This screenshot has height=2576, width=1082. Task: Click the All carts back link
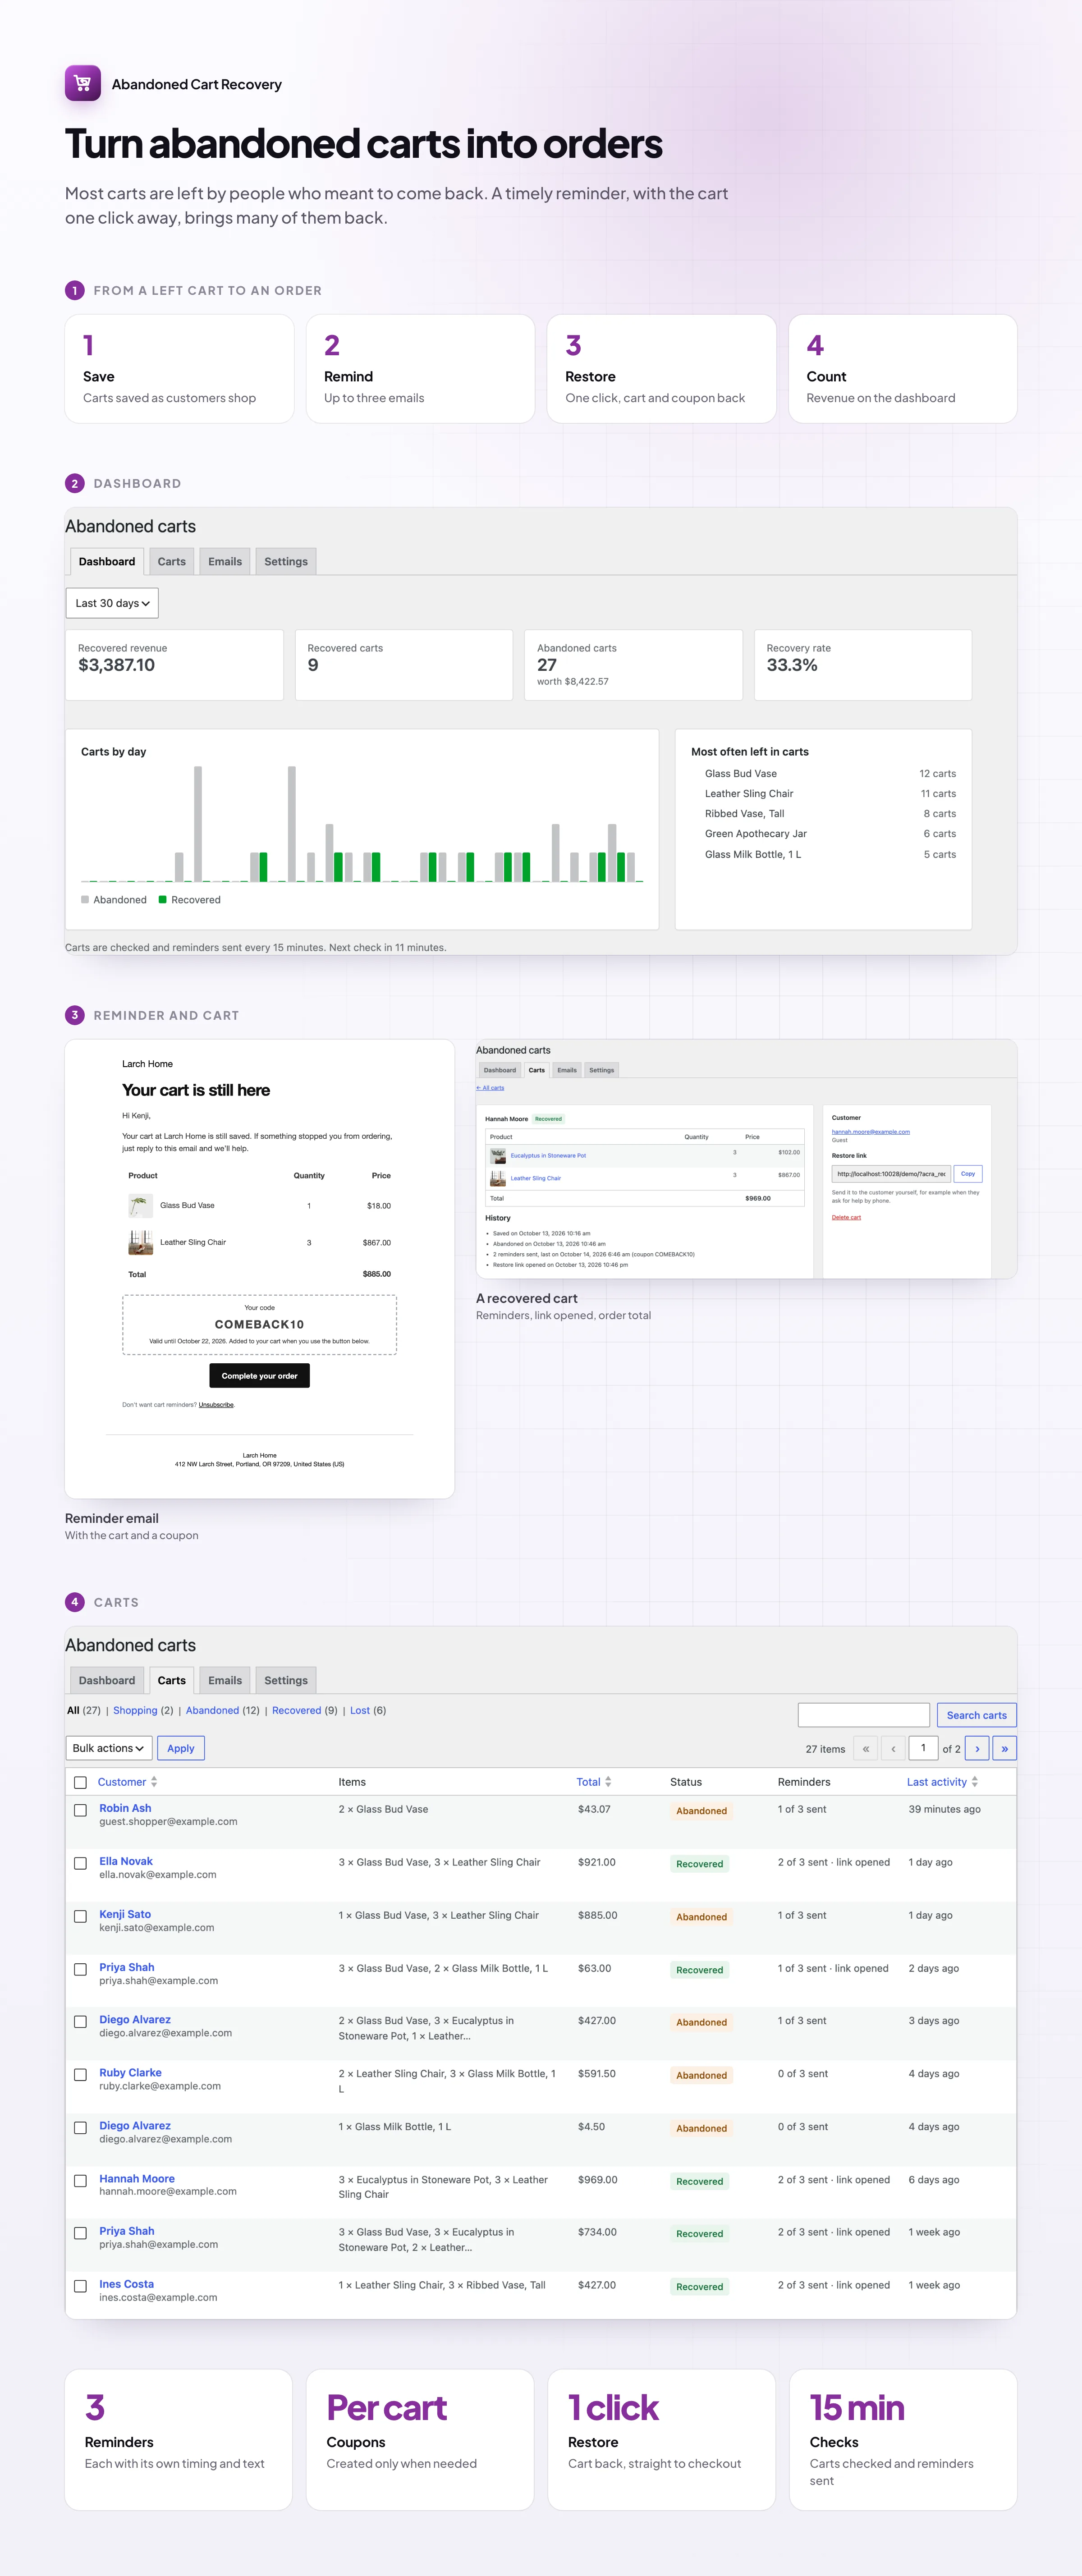pos(490,1088)
